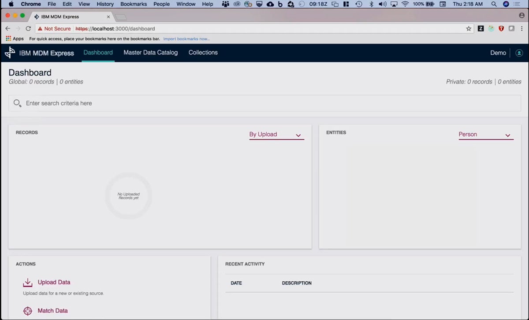This screenshot has height=320, width=529.
Task: Click the red shield extension icon
Action: click(501, 29)
